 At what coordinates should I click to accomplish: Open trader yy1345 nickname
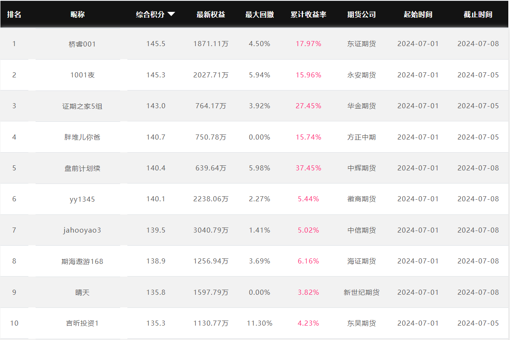pyautogui.click(x=83, y=199)
